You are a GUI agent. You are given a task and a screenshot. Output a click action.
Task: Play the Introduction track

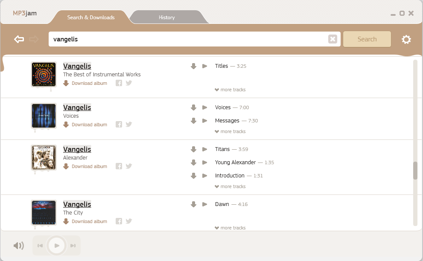pyautogui.click(x=205, y=176)
